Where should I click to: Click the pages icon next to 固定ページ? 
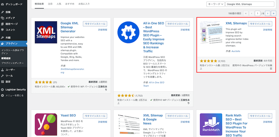pyautogui.click(x=2, y=24)
